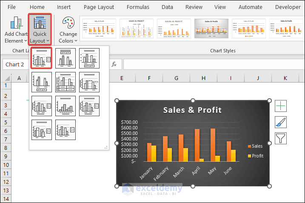Choose the second quick layout with top legend
Viewport: 305px width, 203px height.
pos(66,58)
